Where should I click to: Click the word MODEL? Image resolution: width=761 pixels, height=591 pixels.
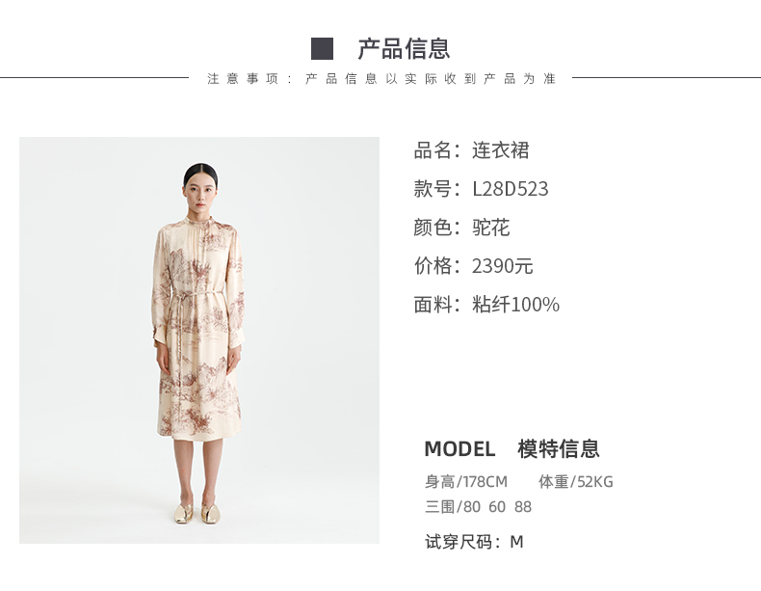[x=459, y=449]
